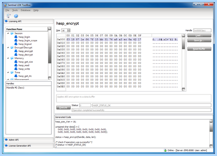
Task: Click down arrow of Function Pane scrollbar
Action: 50,78
